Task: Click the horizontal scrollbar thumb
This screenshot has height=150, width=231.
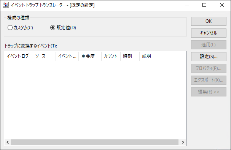Action: tap(95, 142)
